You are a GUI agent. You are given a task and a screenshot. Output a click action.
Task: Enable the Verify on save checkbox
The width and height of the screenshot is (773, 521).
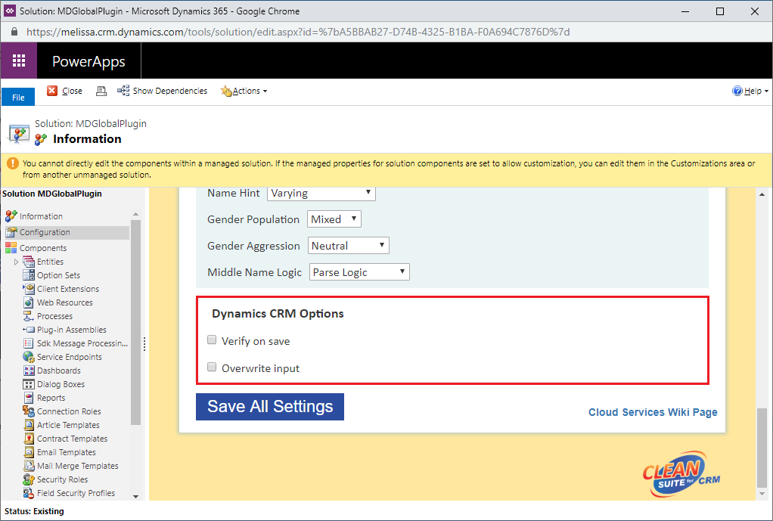click(x=212, y=340)
